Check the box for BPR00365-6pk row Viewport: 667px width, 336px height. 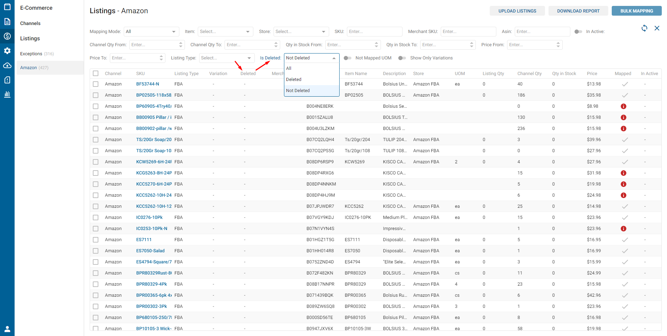96,295
